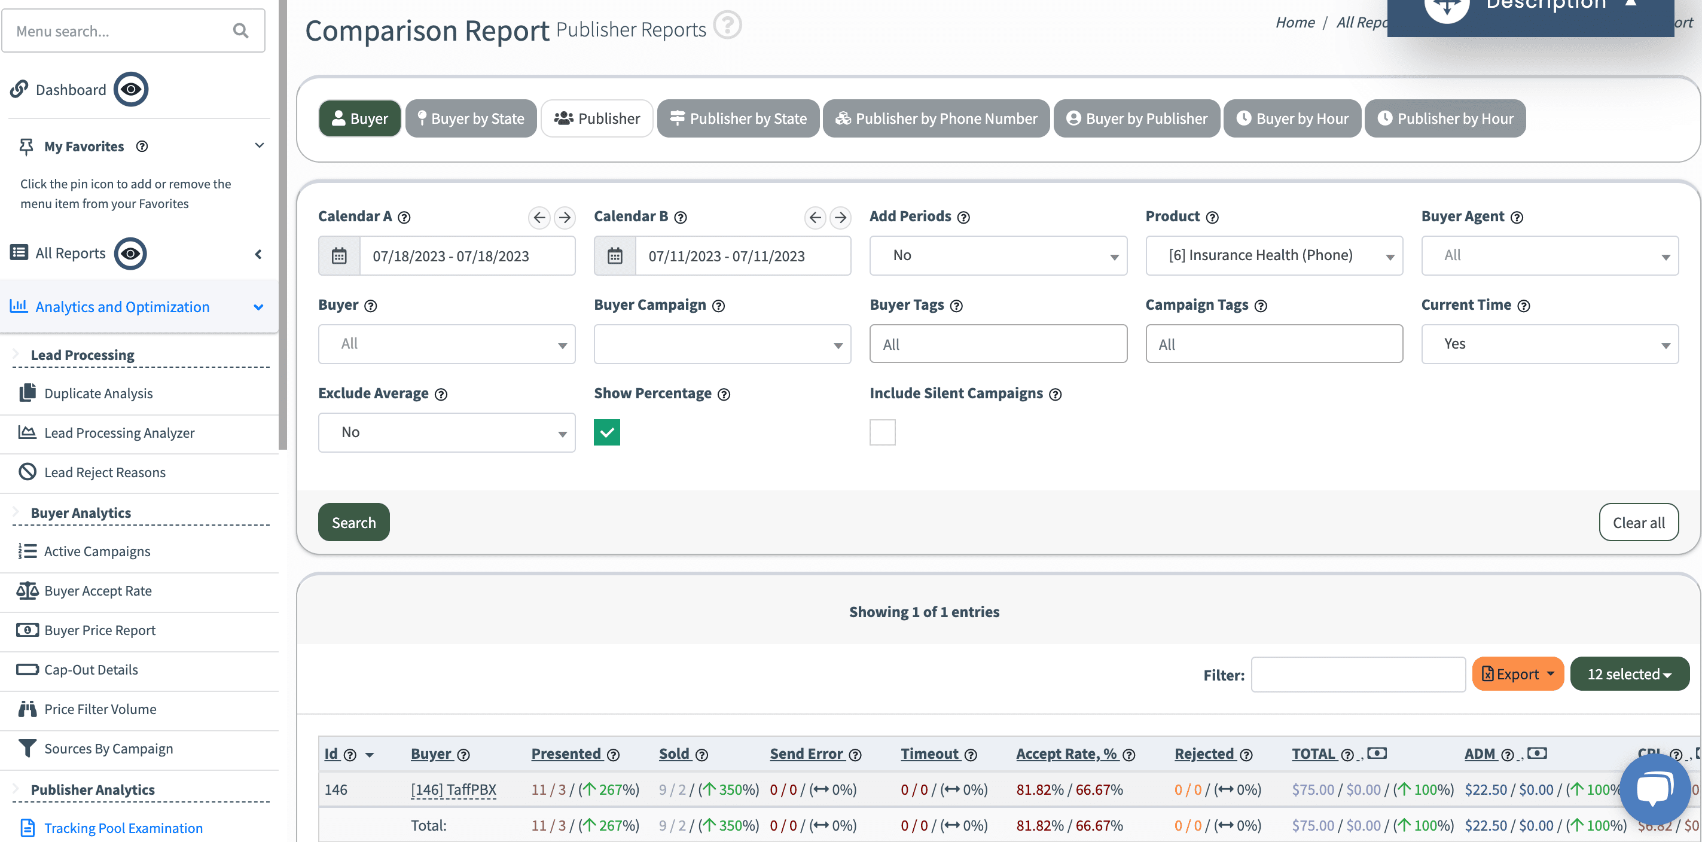Image resolution: width=1702 pixels, height=842 pixels.
Task: Collapse the Analytics and Optimization section
Action: (258, 307)
